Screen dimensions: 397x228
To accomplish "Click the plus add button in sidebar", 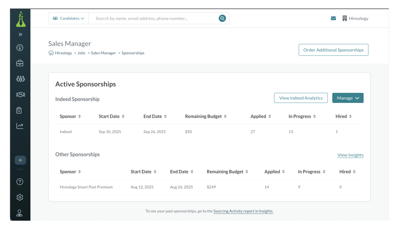I will [x=20, y=160].
